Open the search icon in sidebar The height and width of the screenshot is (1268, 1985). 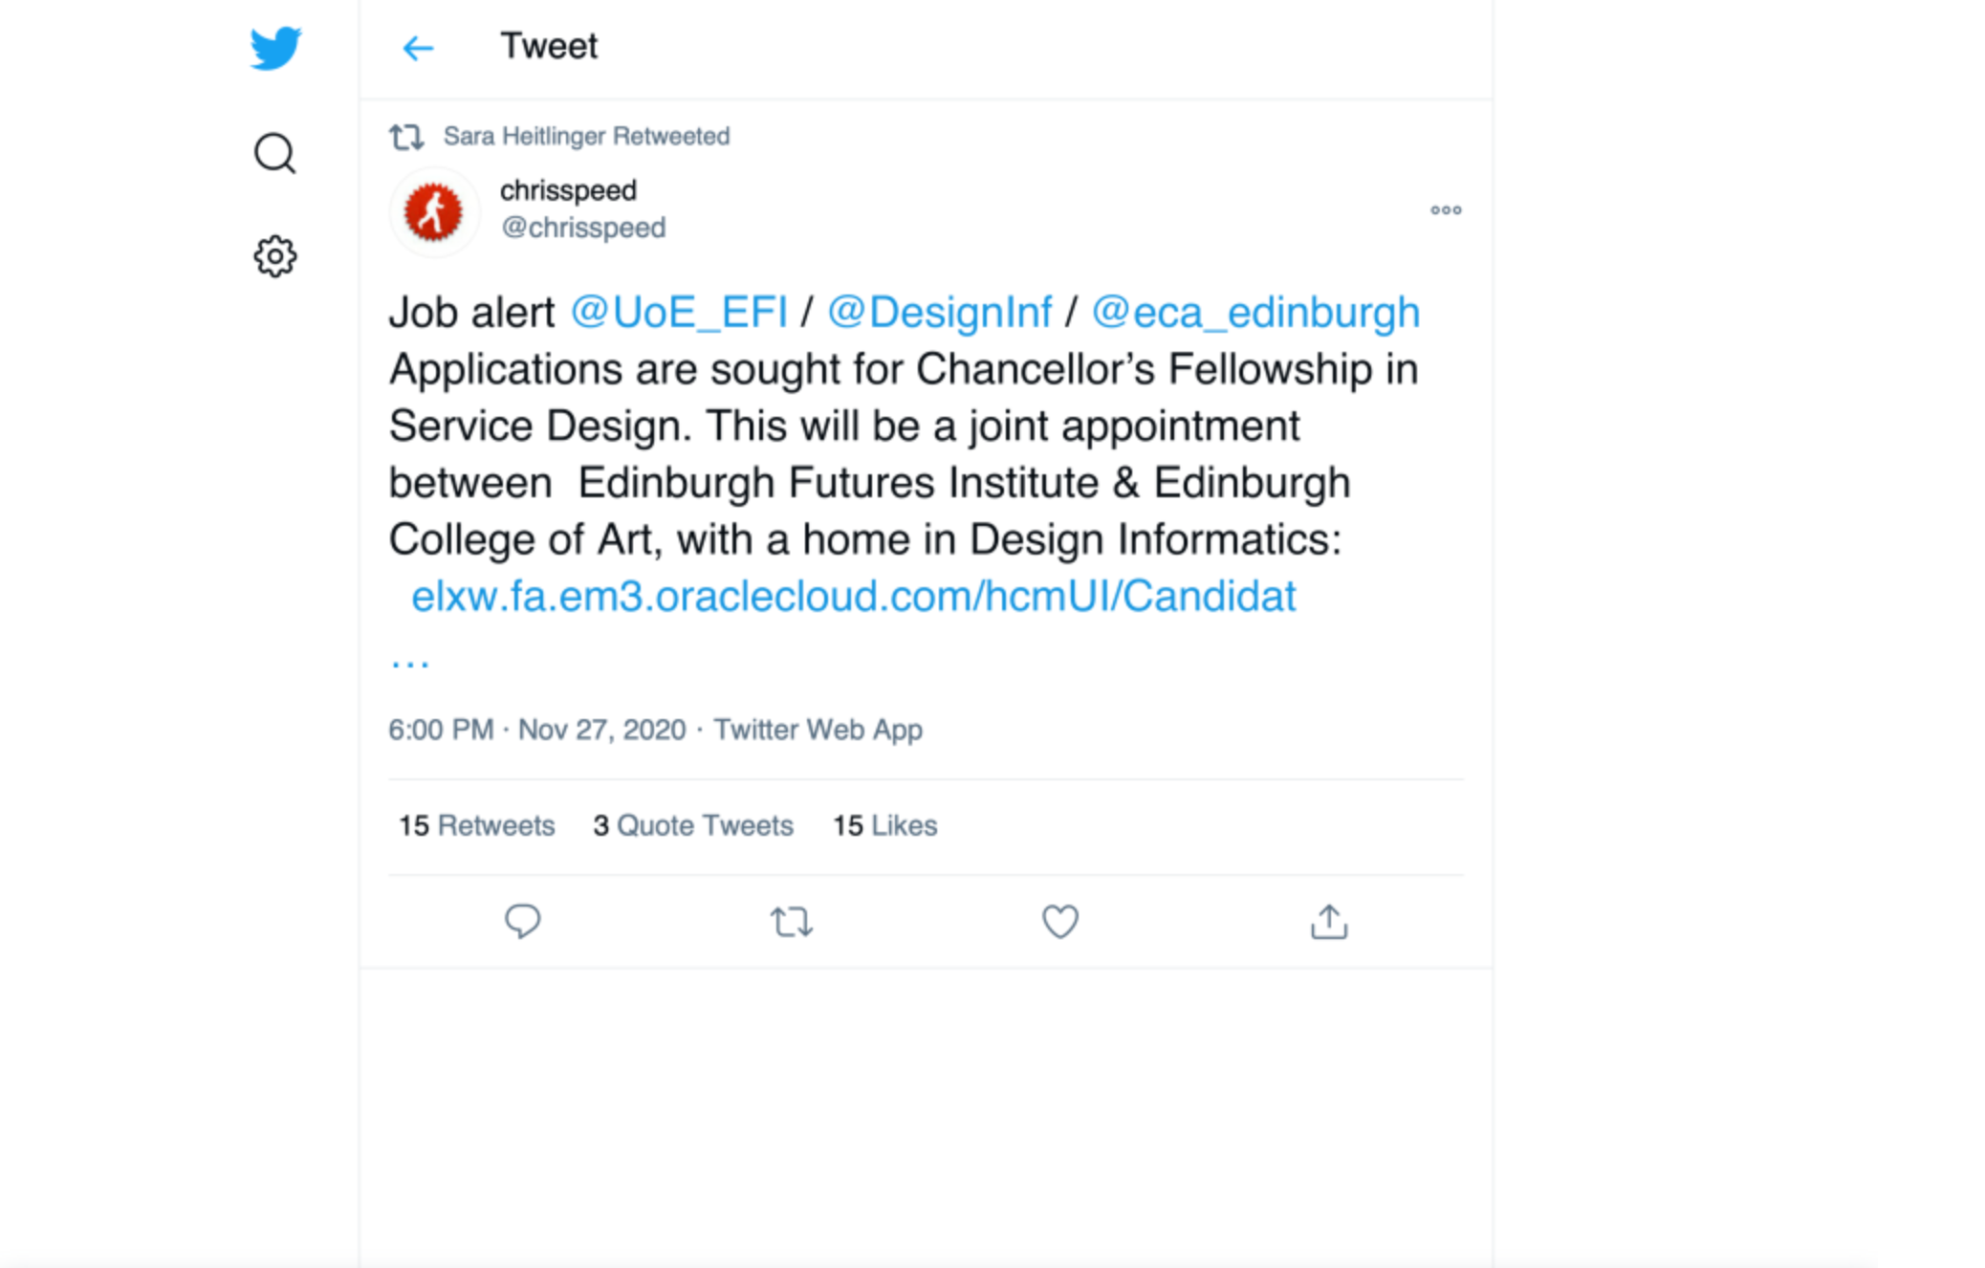274,153
